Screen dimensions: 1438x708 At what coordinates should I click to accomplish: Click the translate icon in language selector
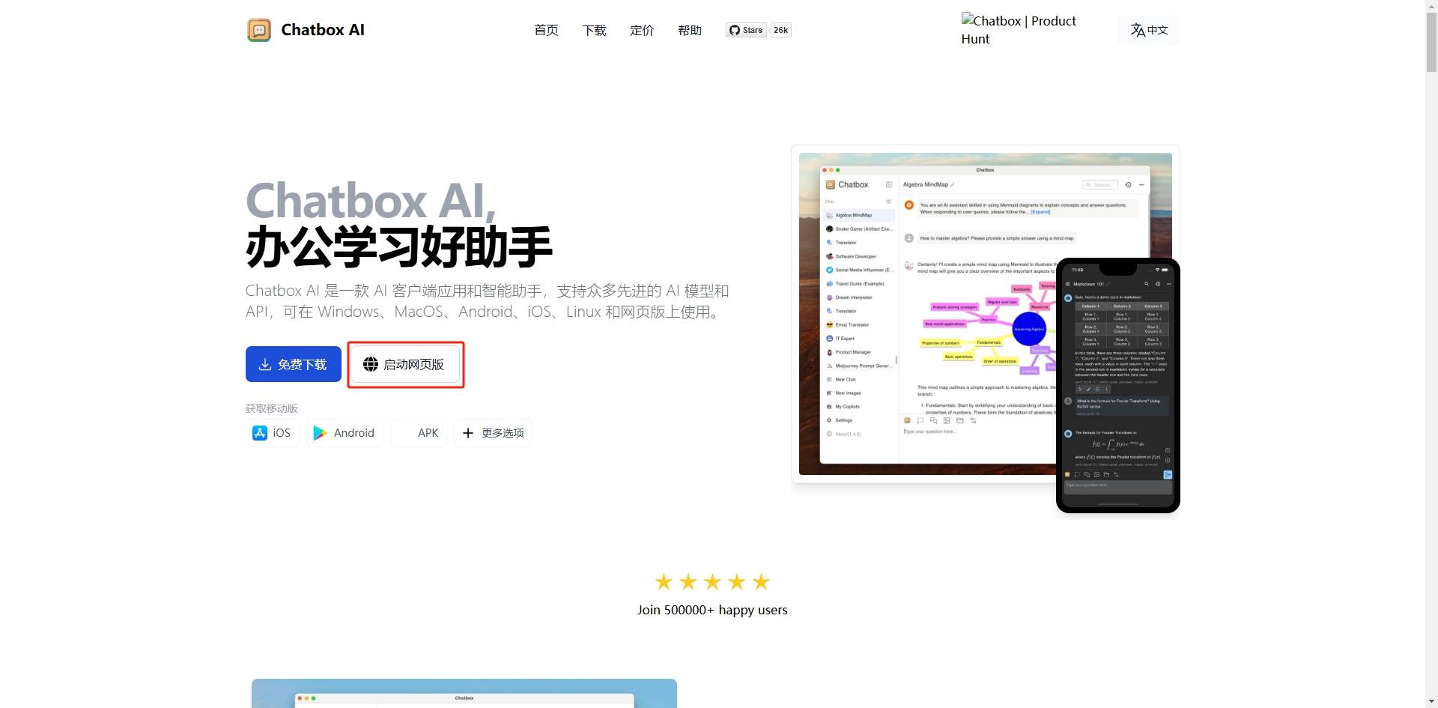coord(1138,30)
